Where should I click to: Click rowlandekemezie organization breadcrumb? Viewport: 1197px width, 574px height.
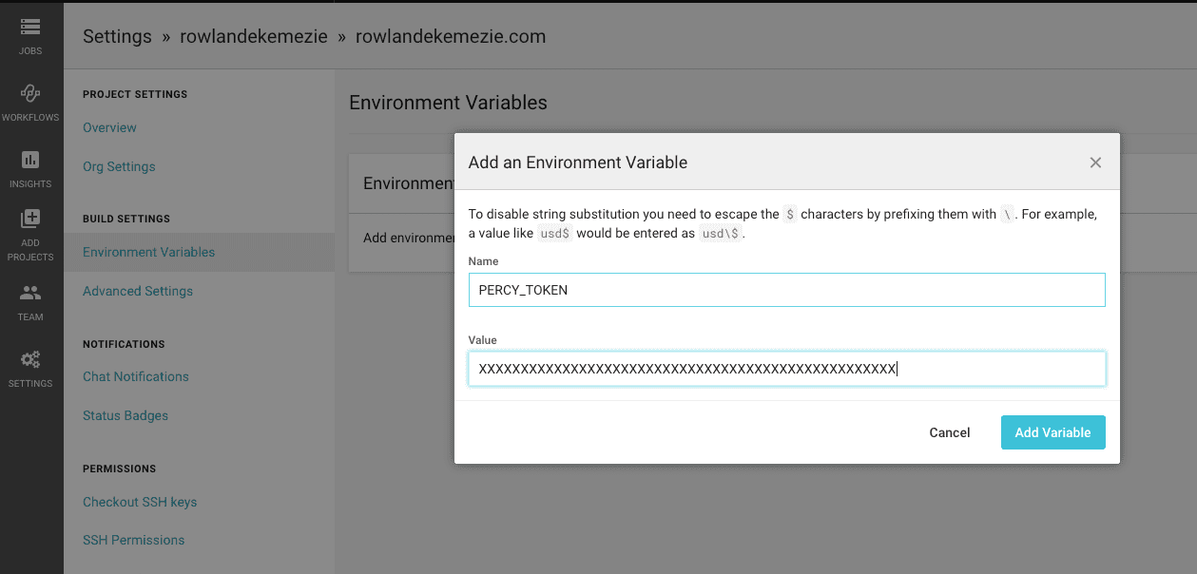pos(255,37)
